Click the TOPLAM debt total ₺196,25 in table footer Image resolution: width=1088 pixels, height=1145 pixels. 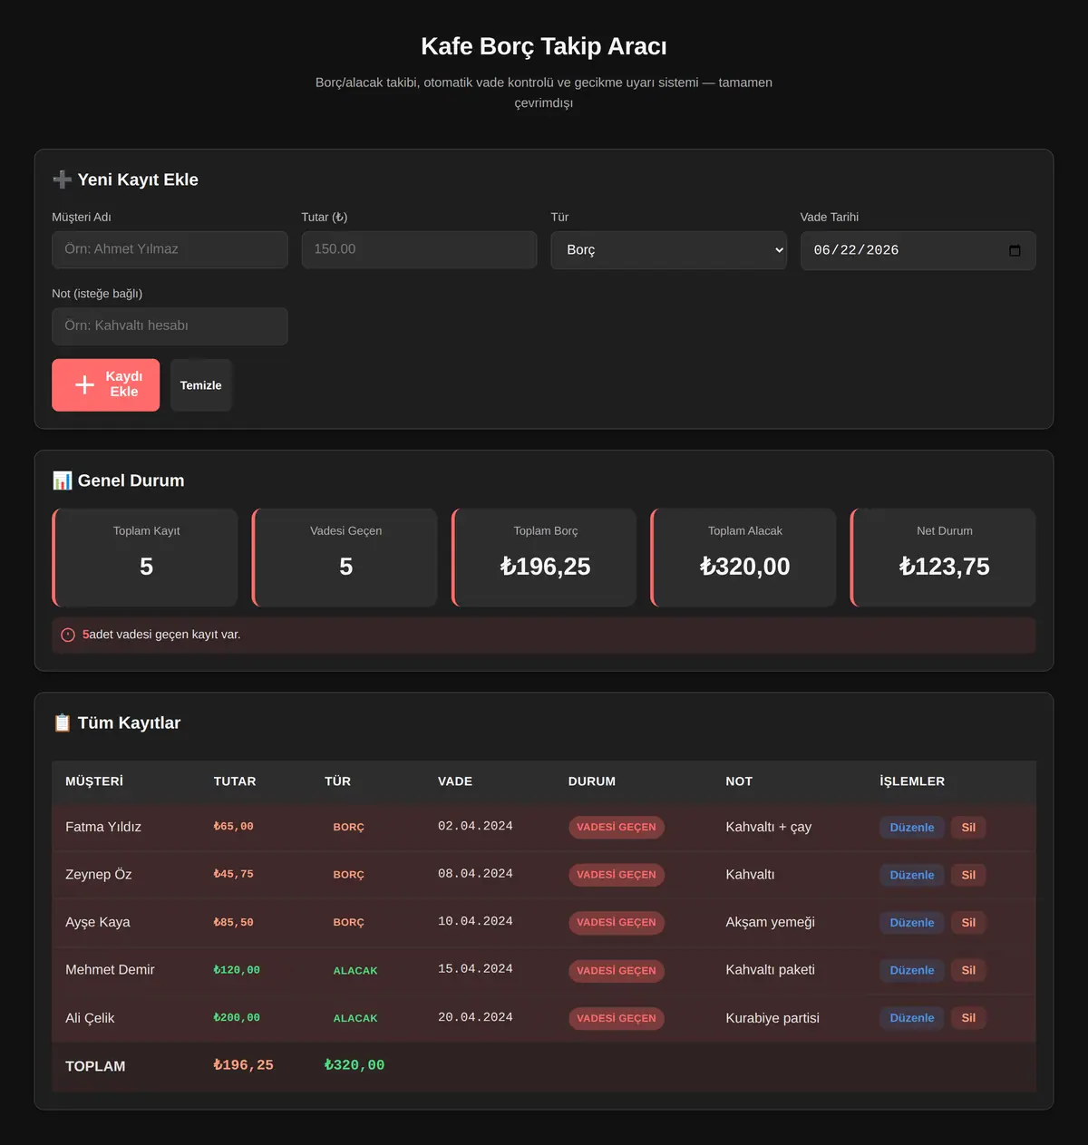click(x=243, y=1065)
